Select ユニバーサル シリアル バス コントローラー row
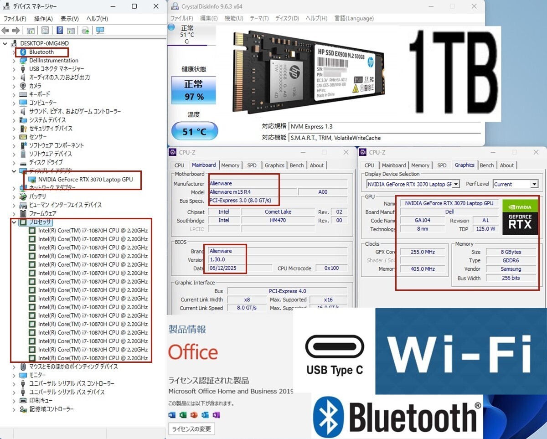Screen dimensions: 547x439 coord(72,383)
